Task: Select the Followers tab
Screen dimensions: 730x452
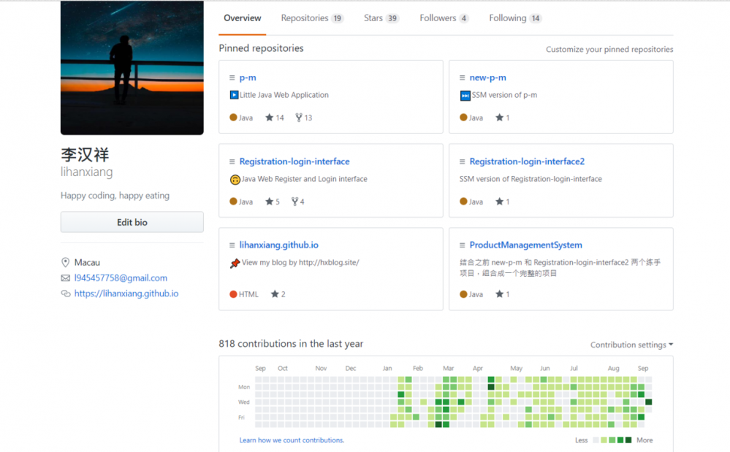Action: pos(444,18)
